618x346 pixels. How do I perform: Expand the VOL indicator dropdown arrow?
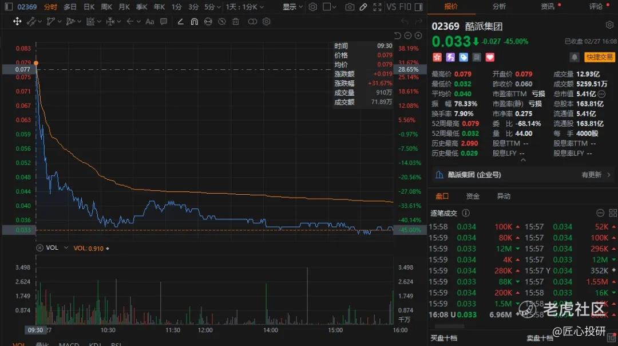coord(66,248)
